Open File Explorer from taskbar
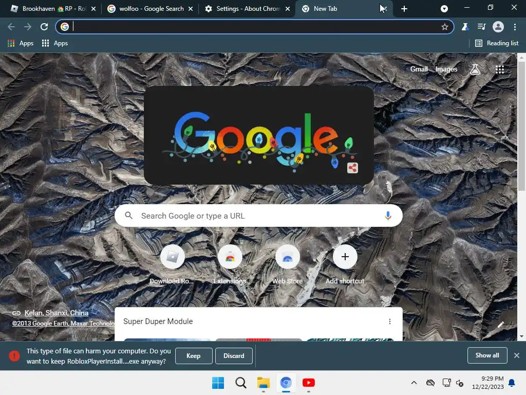Screen dimensions: 526x395 point(264,383)
